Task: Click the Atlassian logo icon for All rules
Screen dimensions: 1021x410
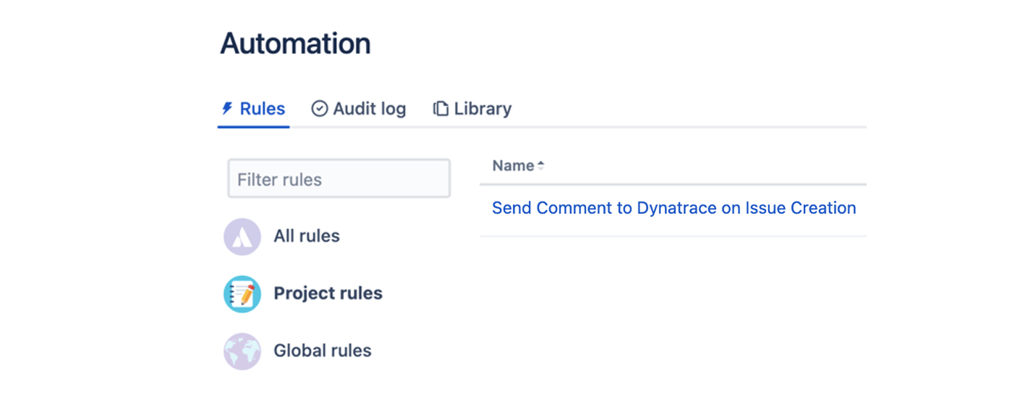Action: coord(242,236)
